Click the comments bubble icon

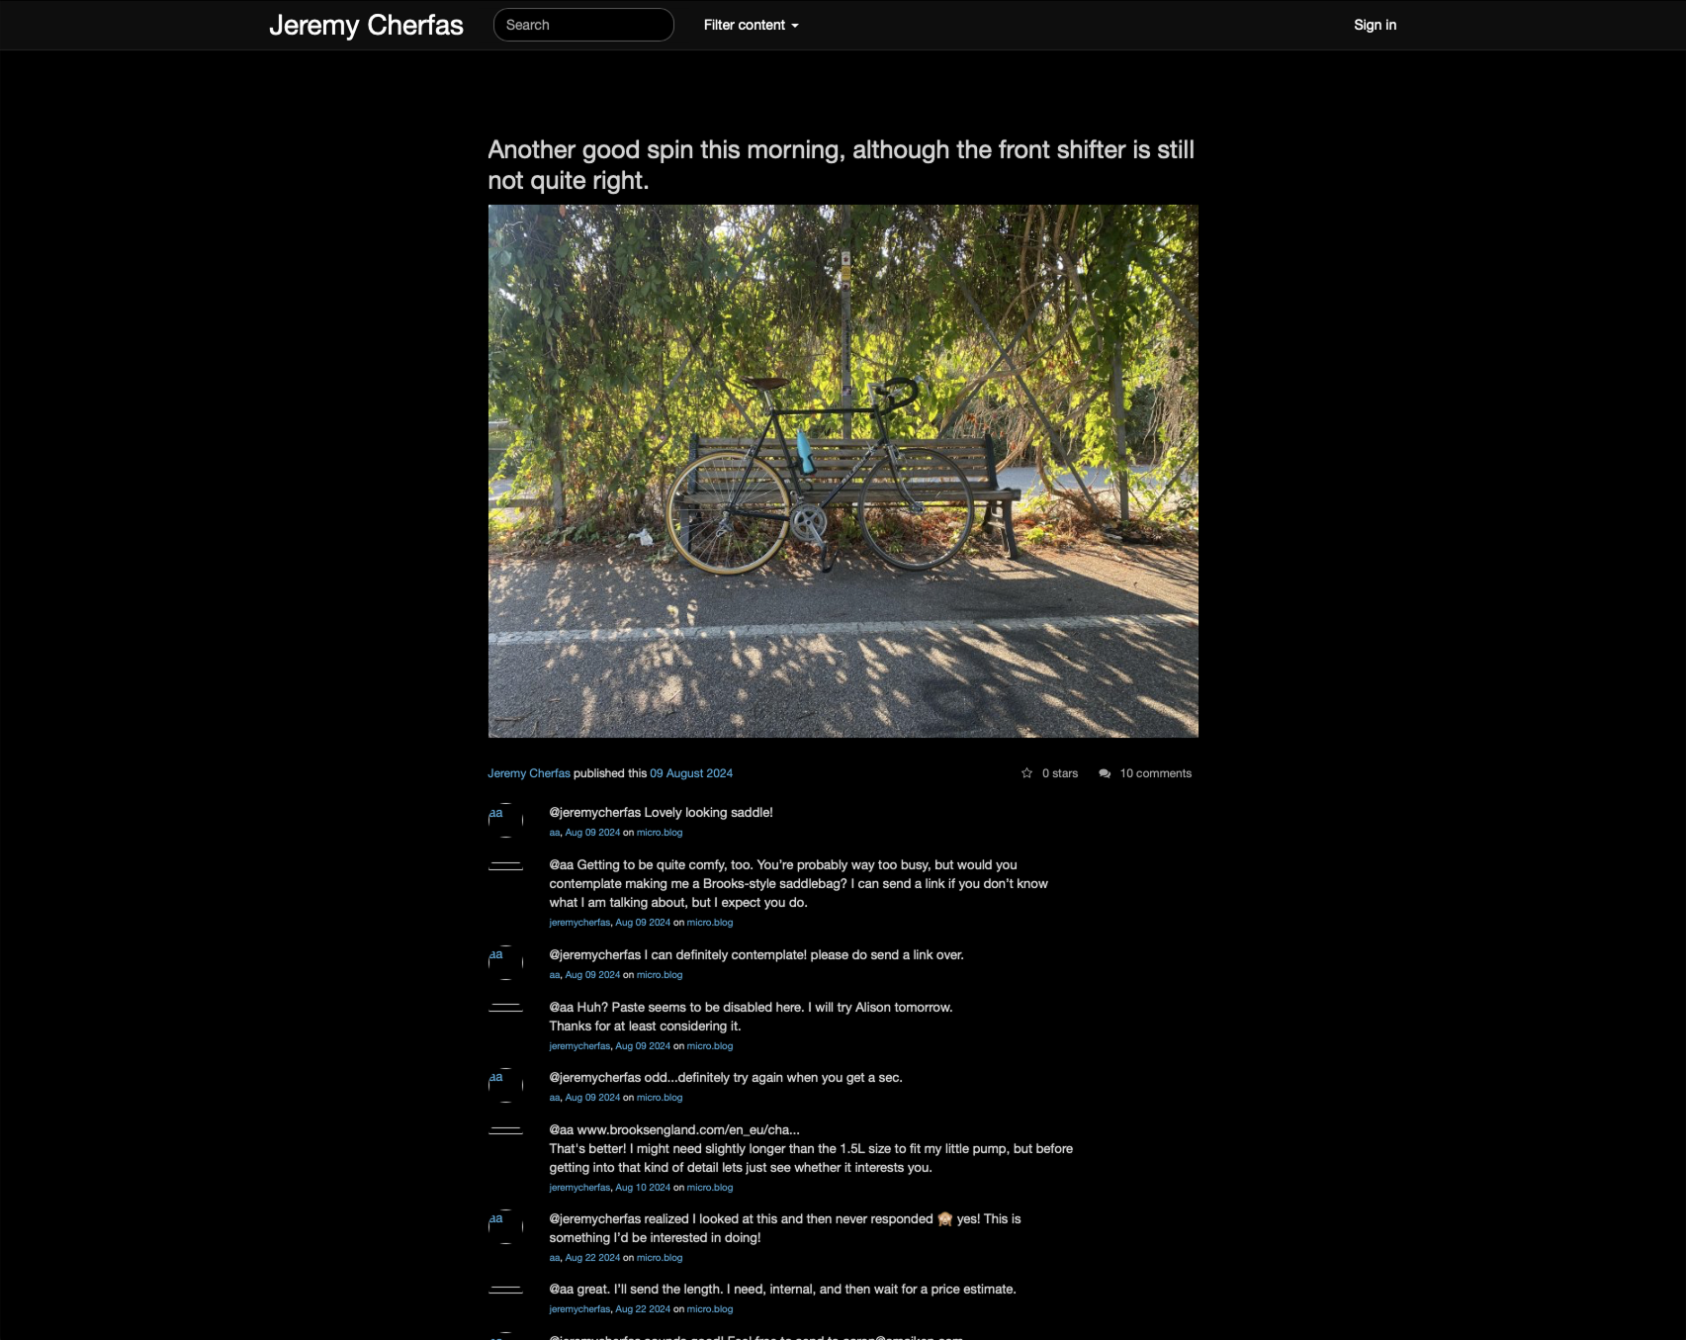(x=1105, y=773)
